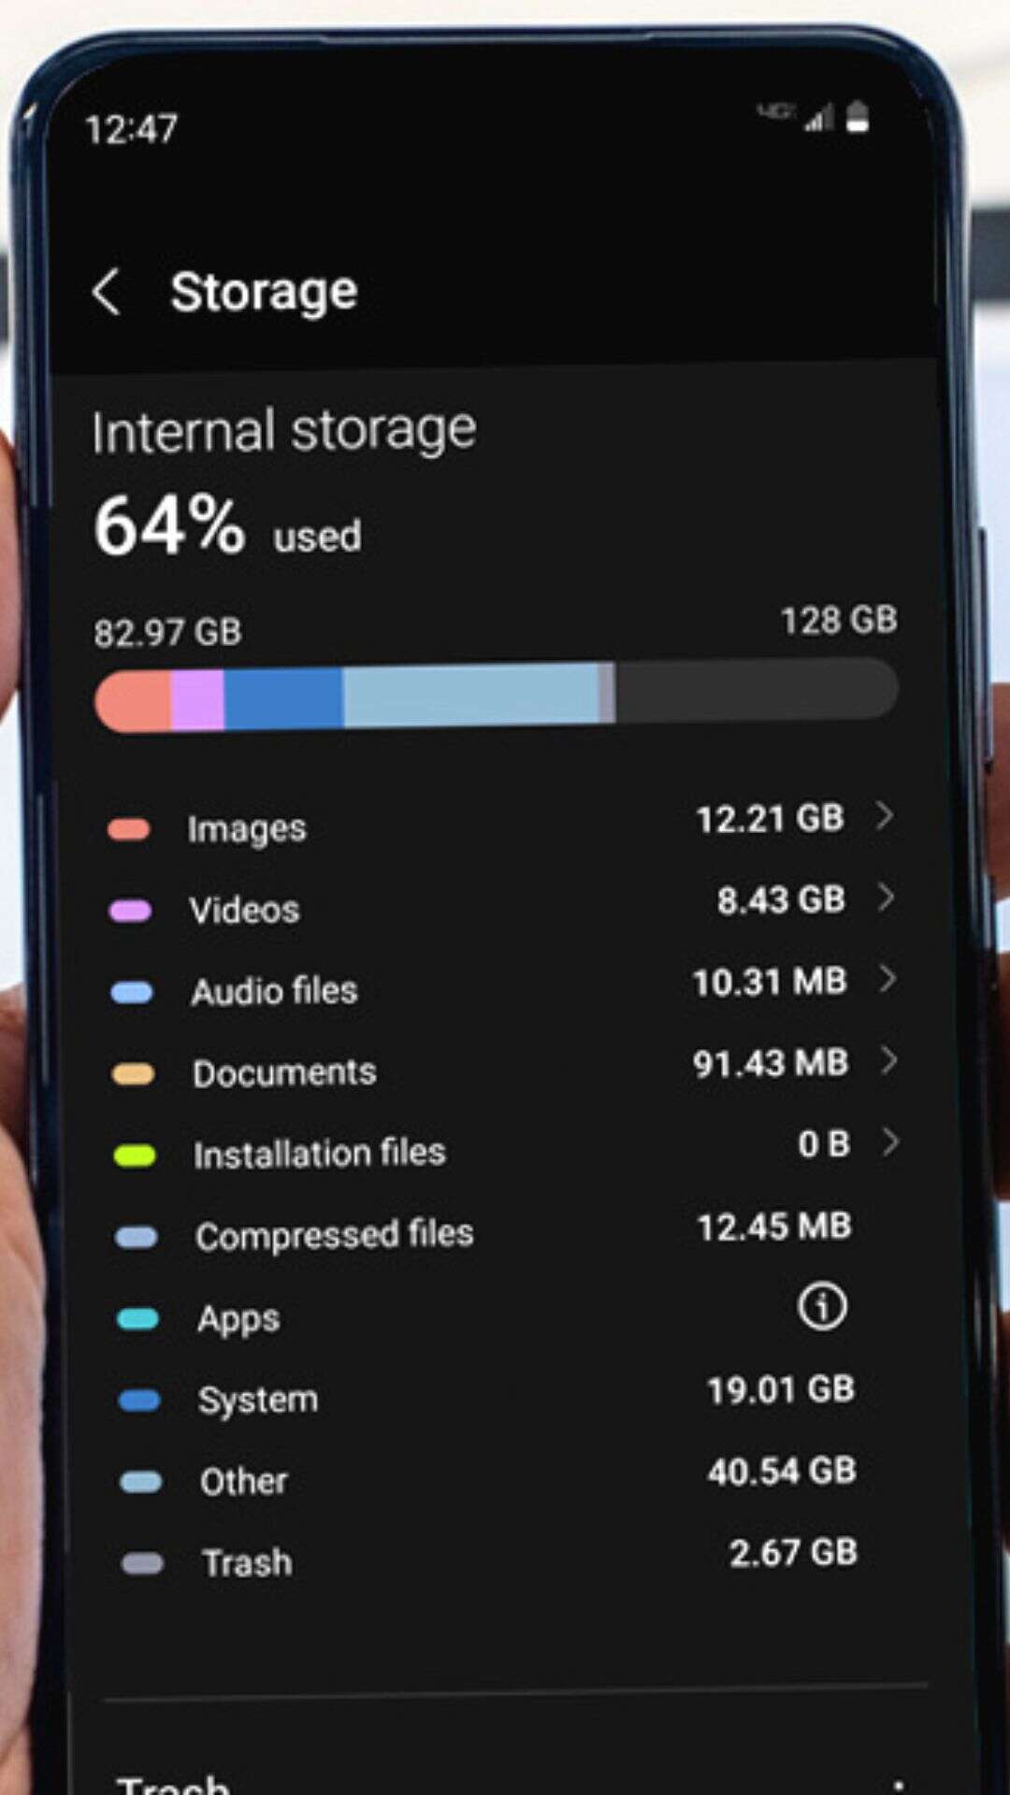Select the Images color pill icon
The width and height of the screenshot is (1010, 1795).
pos(129,829)
